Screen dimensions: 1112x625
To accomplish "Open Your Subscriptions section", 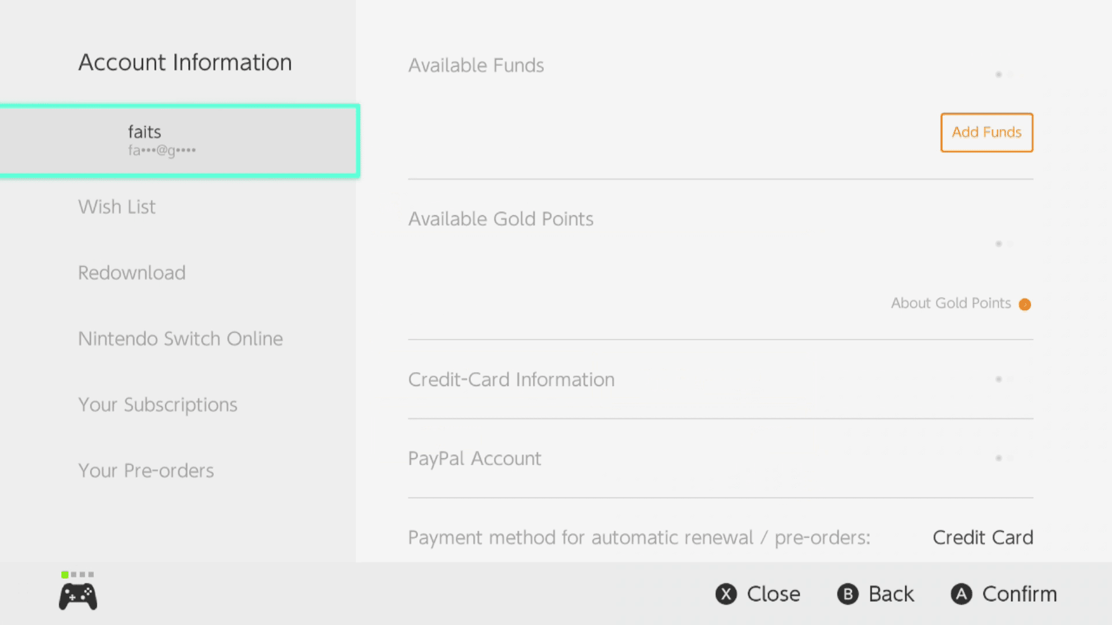I will [x=158, y=405].
